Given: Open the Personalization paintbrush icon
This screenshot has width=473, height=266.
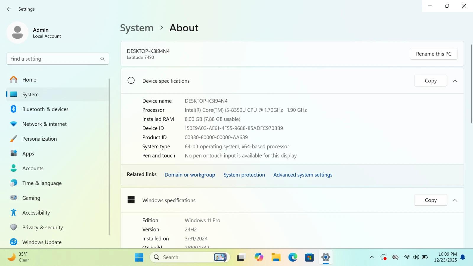Looking at the screenshot, I should [x=14, y=139].
